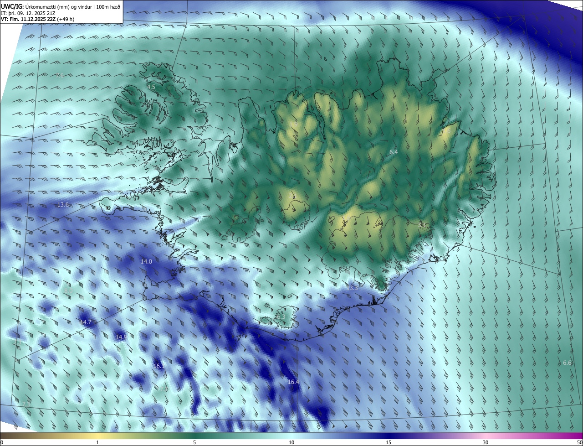This screenshot has width=583, height=446.
Task: Click the 13.6 precipitation value label
Action: click(63, 205)
